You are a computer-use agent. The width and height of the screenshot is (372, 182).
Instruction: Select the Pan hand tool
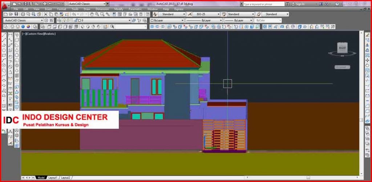tap(91, 14)
